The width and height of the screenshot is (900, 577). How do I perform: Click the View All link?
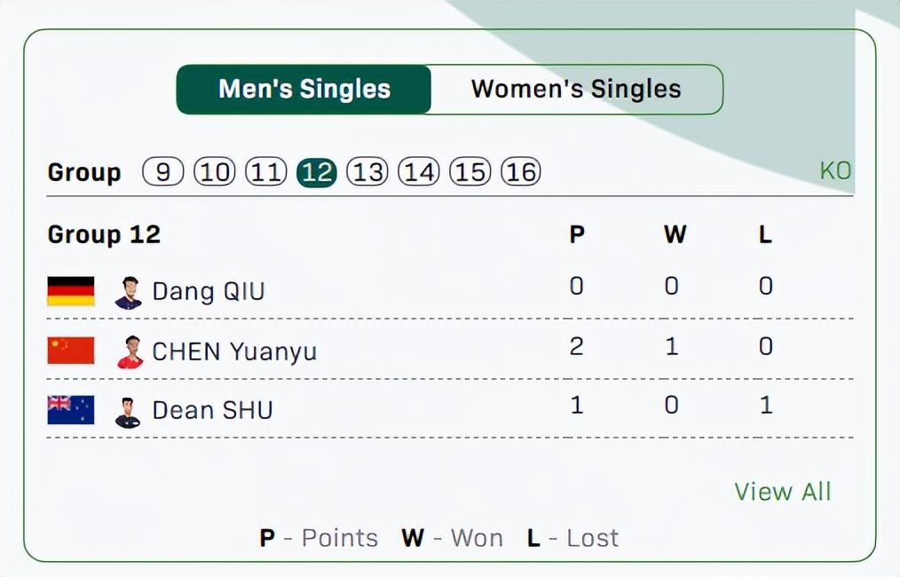782,491
